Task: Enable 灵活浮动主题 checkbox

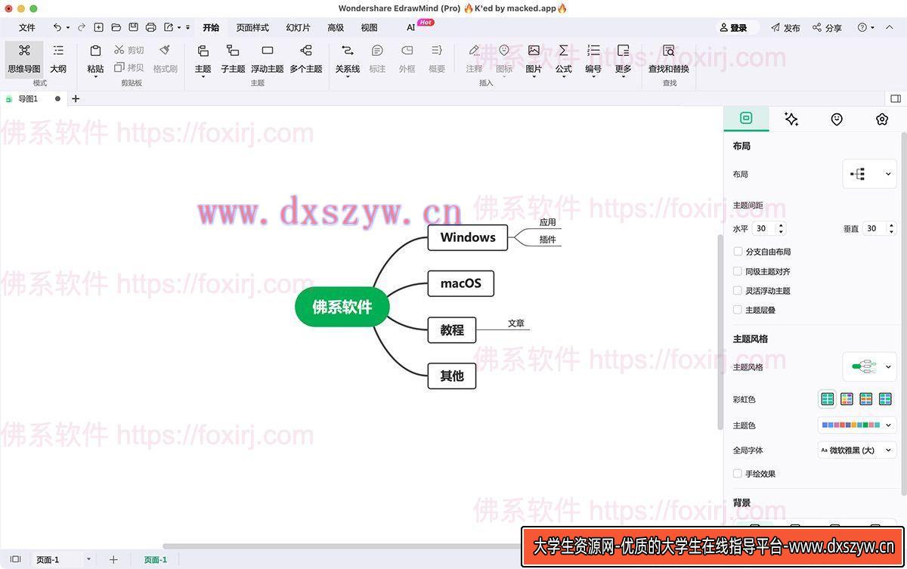Action: 738,290
